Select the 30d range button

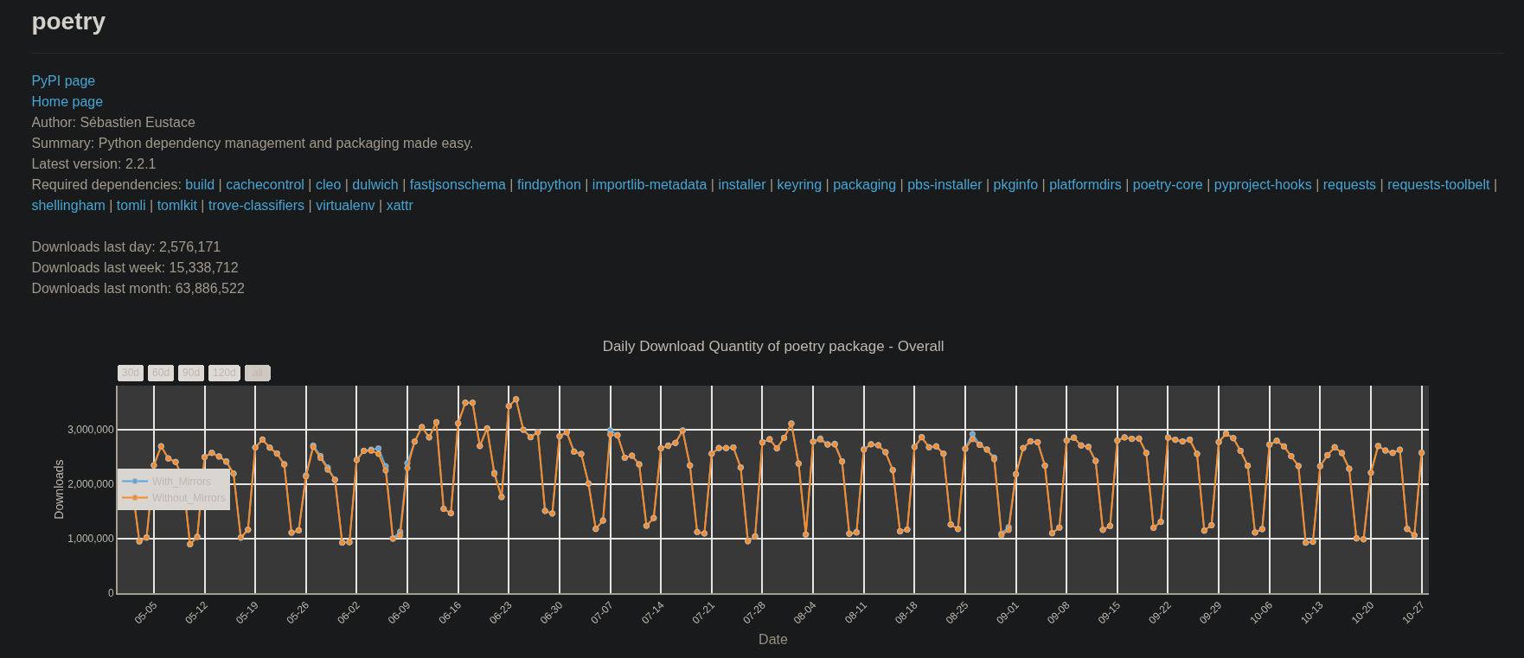(x=131, y=373)
